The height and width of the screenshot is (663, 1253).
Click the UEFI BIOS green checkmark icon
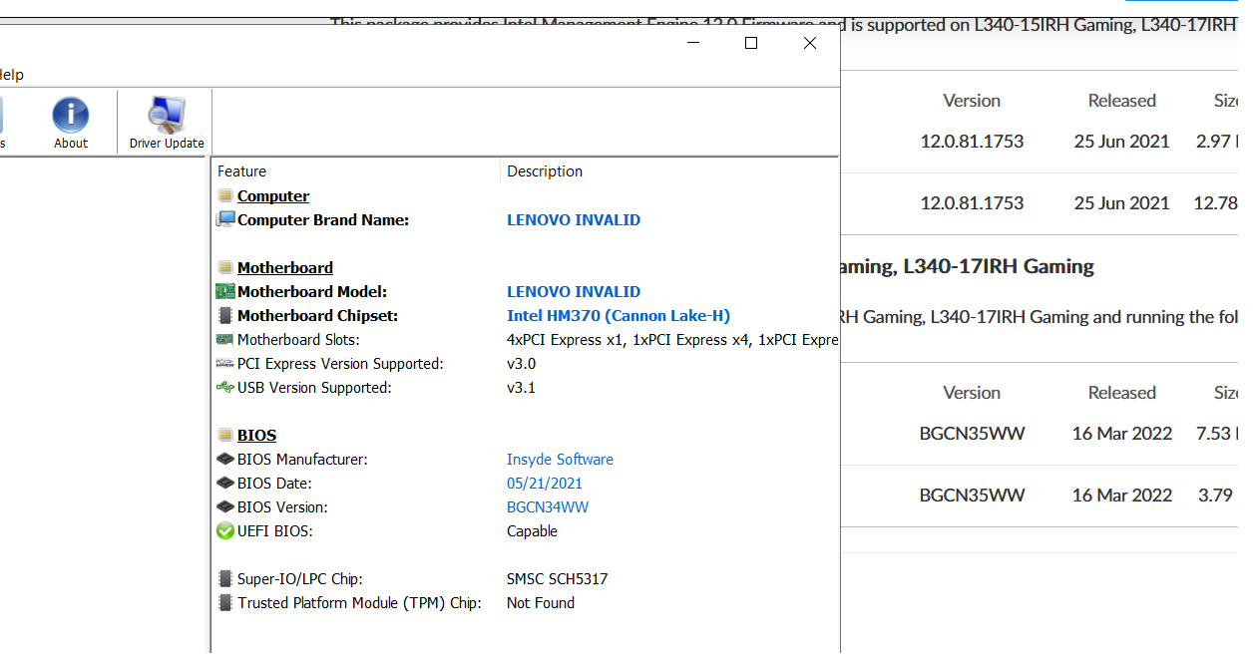[x=225, y=530]
